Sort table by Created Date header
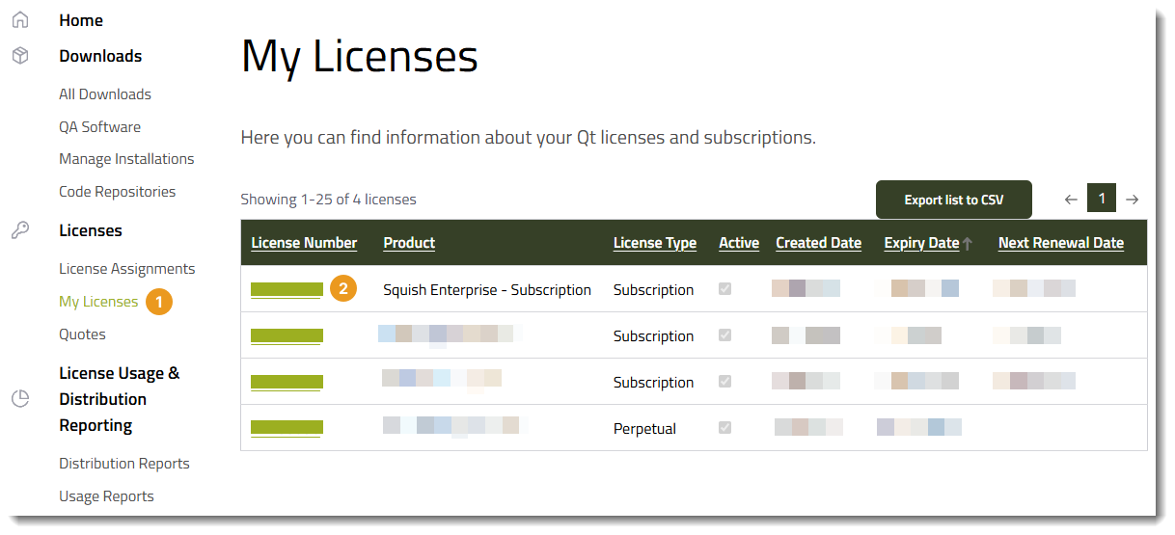 coord(818,243)
